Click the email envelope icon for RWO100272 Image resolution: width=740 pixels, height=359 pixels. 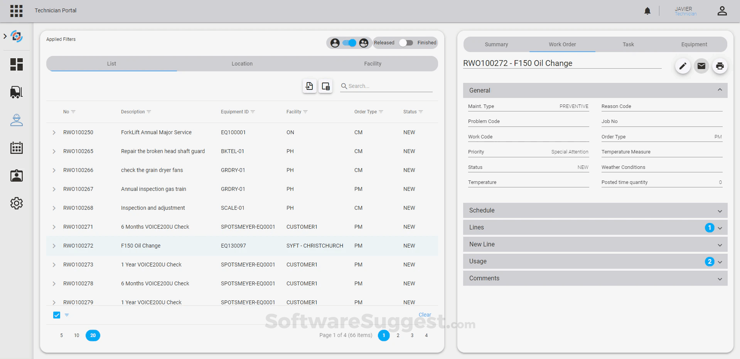(701, 66)
